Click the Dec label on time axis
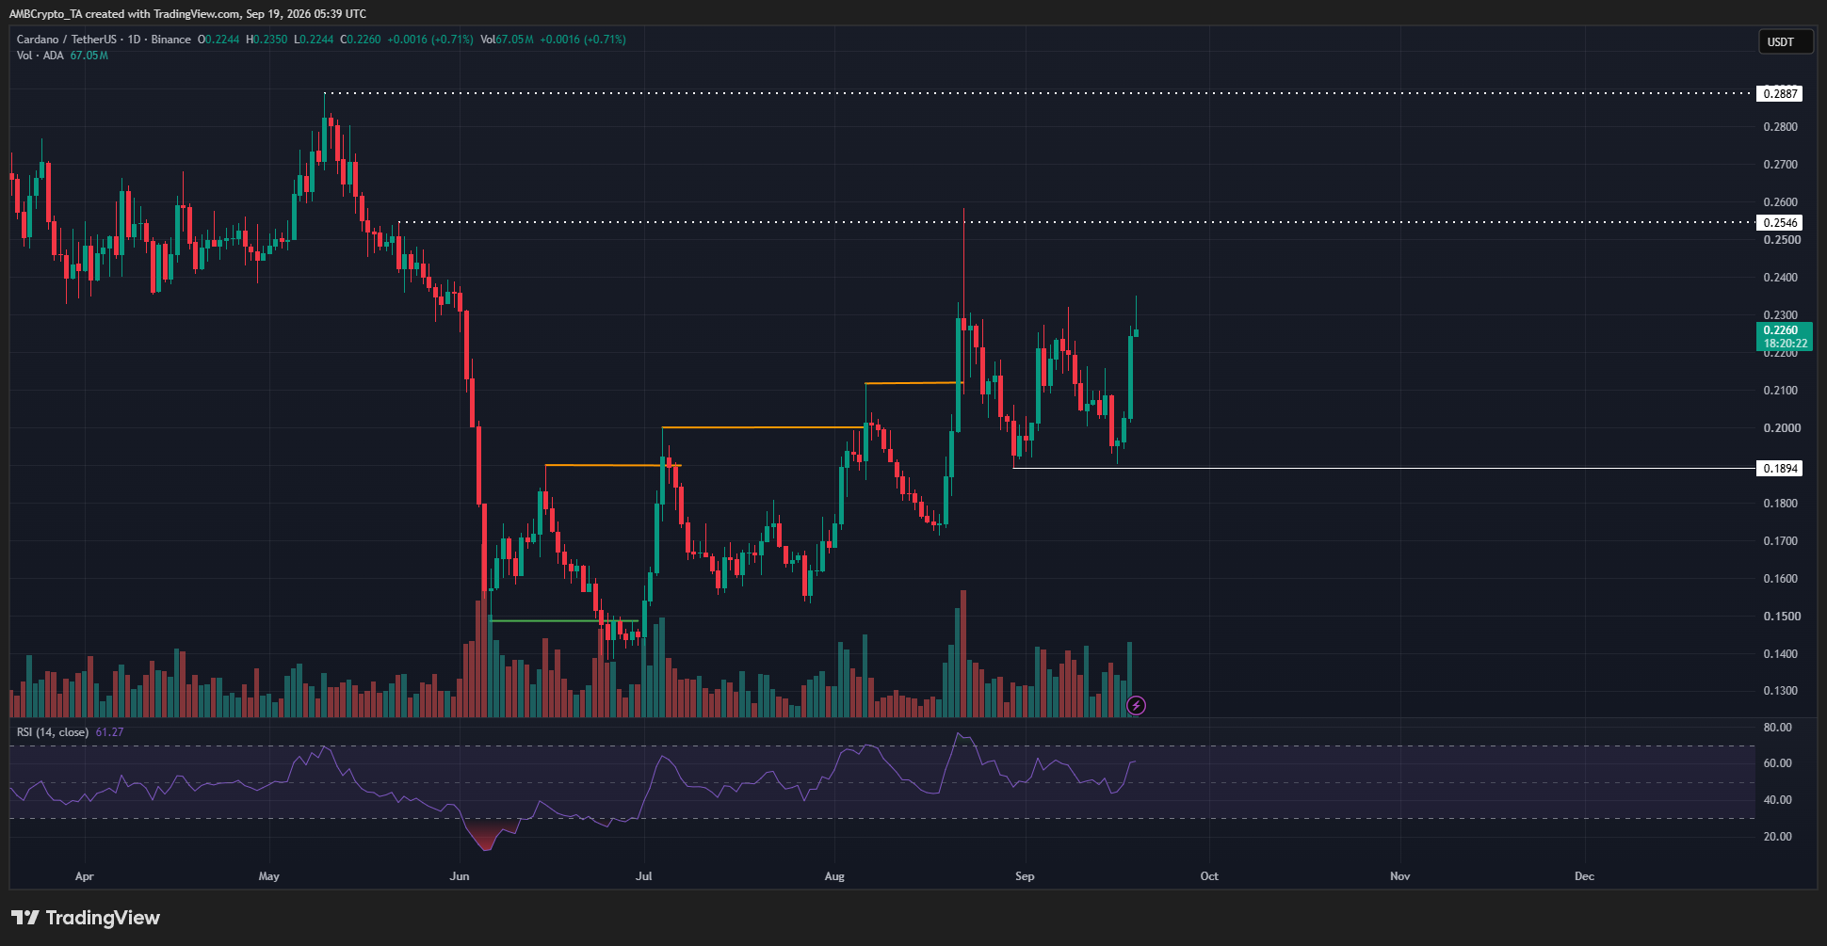Viewport: 1827px width, 946px height. point(1585,876)
